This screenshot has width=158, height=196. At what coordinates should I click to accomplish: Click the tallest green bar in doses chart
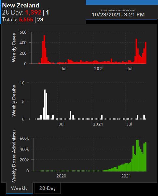(137, 155)
